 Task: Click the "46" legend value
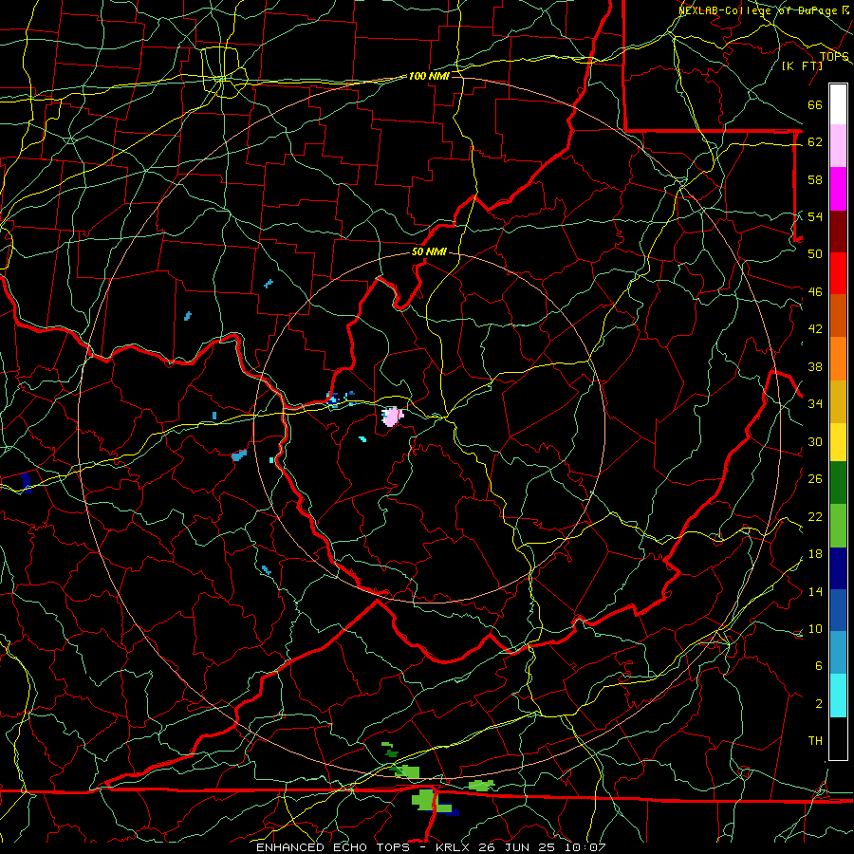(x=815, y=291)
